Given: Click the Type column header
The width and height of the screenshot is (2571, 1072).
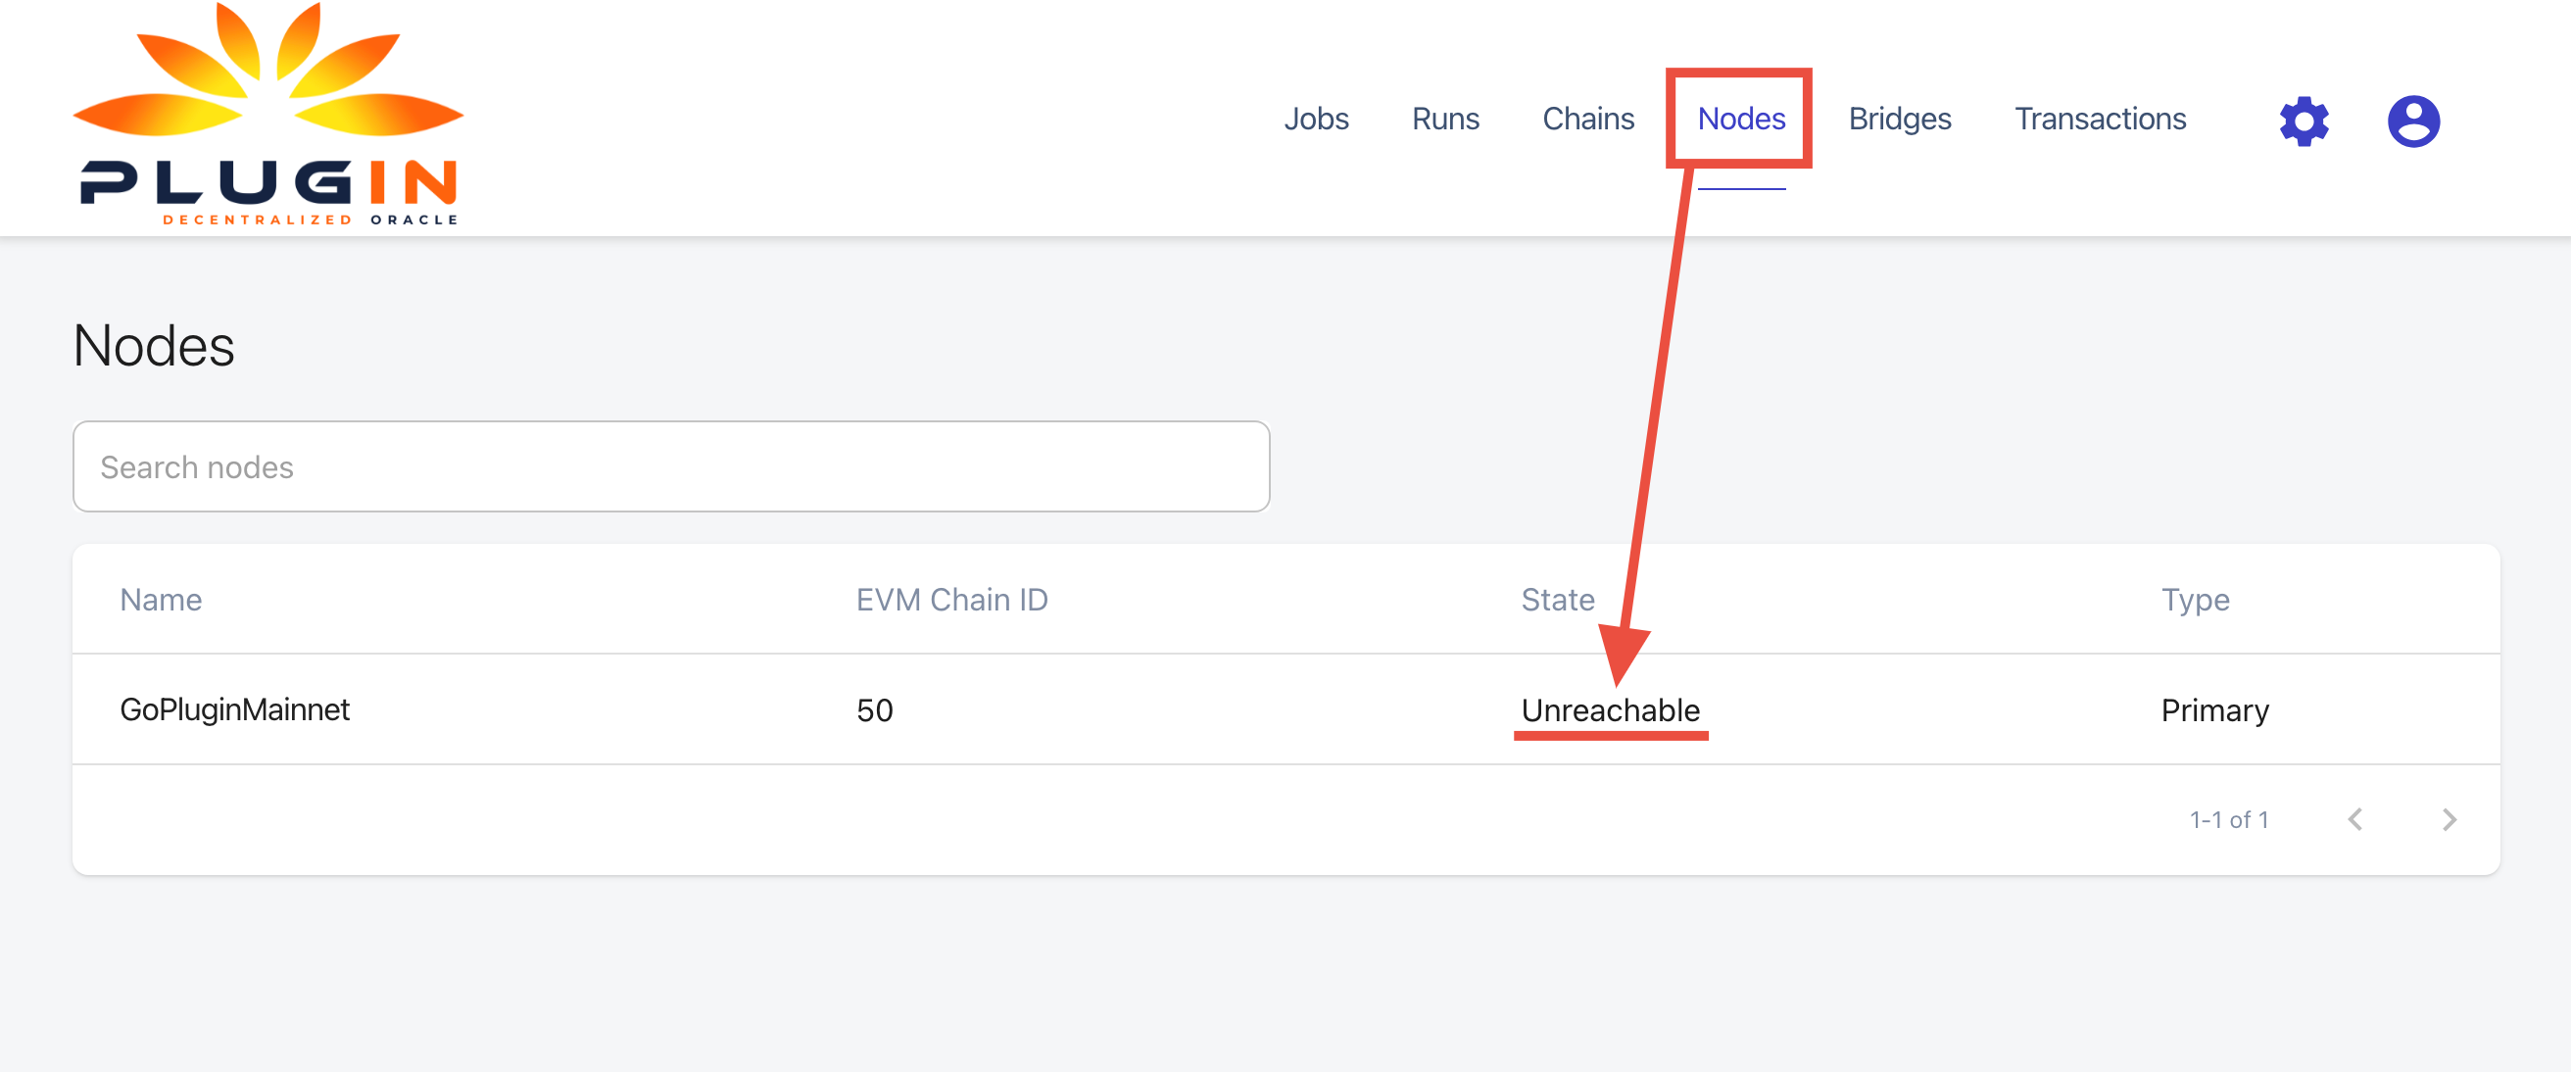Looking at the screenshot, I should [x=2196, y=599].
